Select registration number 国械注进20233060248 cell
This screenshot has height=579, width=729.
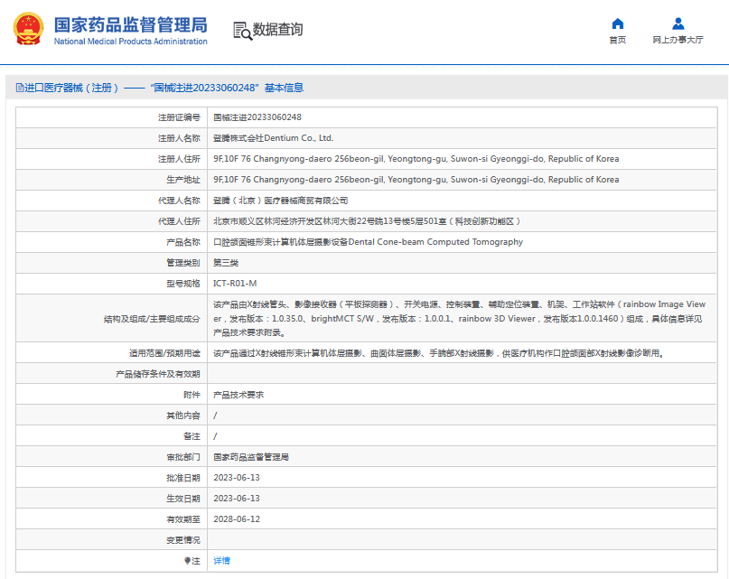click(x=257, y=117)
